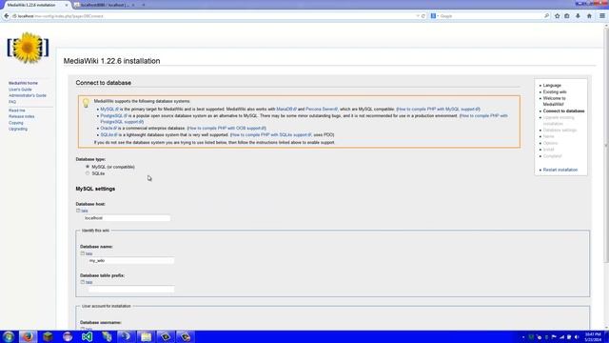Open the Windows Start button
609x343 pixels.
point(9,336)
